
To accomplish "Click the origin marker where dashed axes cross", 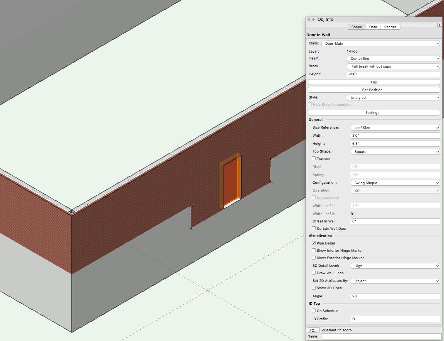I will 207,290.
